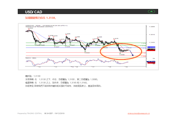Click the blue price tag on the right axis
The height and width of the screenshot is (124, 176).
click(x=152, y=47)
